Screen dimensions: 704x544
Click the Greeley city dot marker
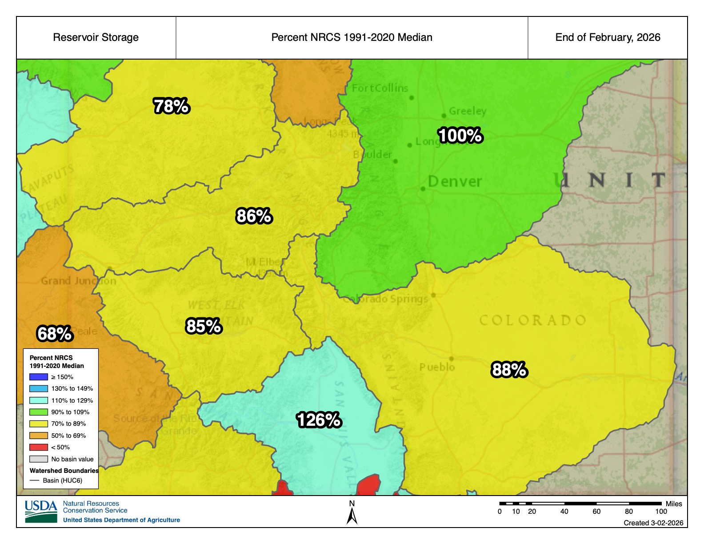(444, 116)
